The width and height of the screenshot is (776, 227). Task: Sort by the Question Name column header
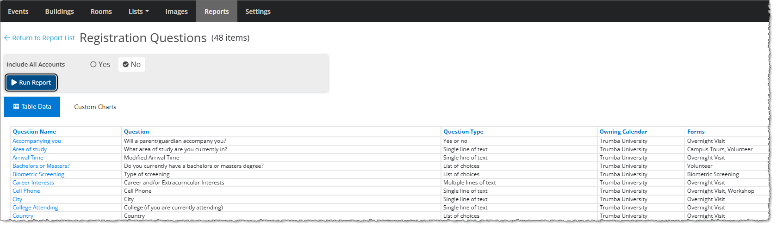click(x=34, y=132)
